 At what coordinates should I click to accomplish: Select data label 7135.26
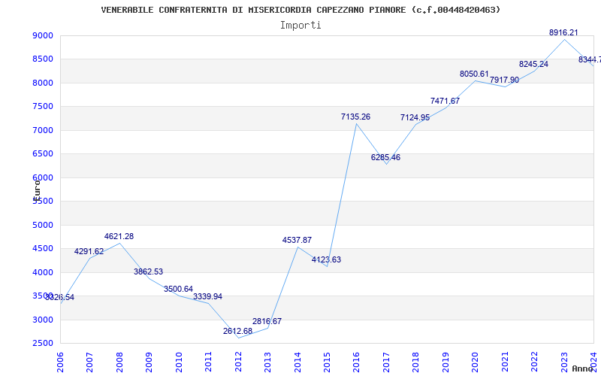point(355,117)
